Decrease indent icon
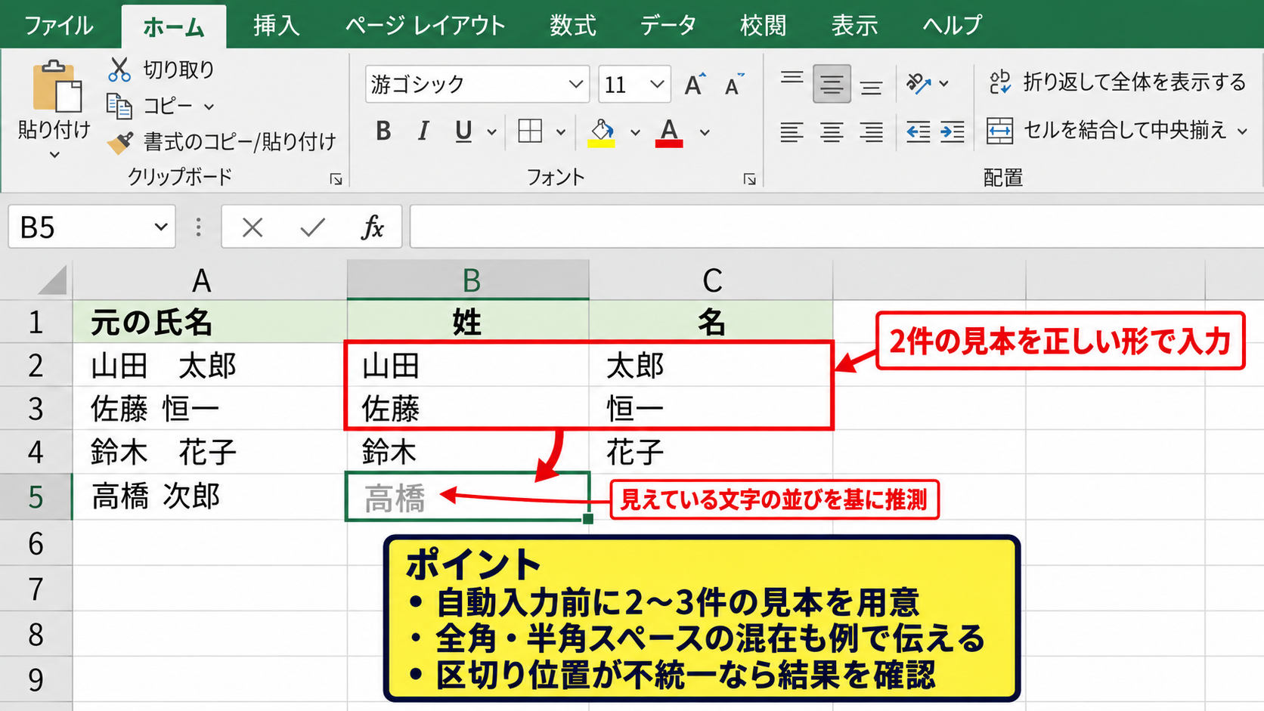Image resolution: width=1264 pixels, height=711 pixels. pyautogui.click(x=918, y=132)
